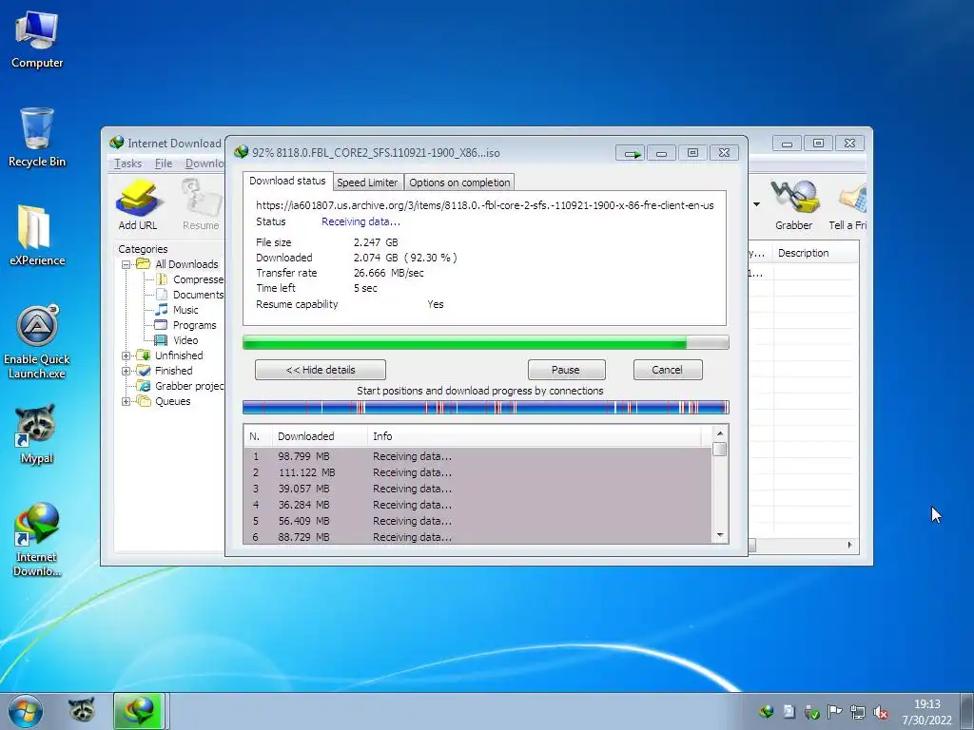Click Internet Download Manager taskbar button
The height and width of the screenshot is (730, 974).
coord(139,711)
